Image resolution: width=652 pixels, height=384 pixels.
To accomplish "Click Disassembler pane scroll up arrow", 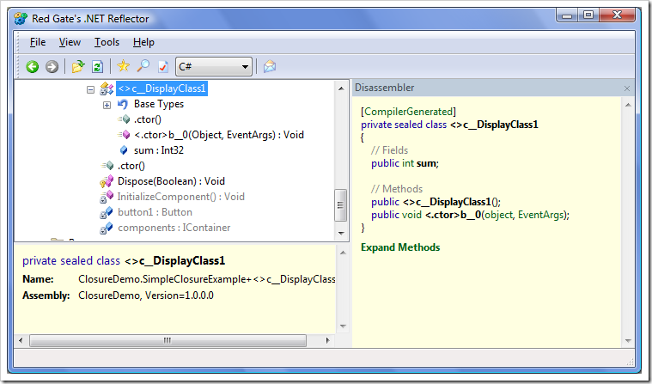I will coord(628,105).
